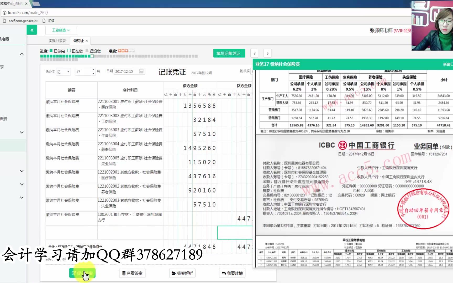Expand sidebar chevron below 概要
The height and width of the screenshot is (283, 453).
pos(22,132)
